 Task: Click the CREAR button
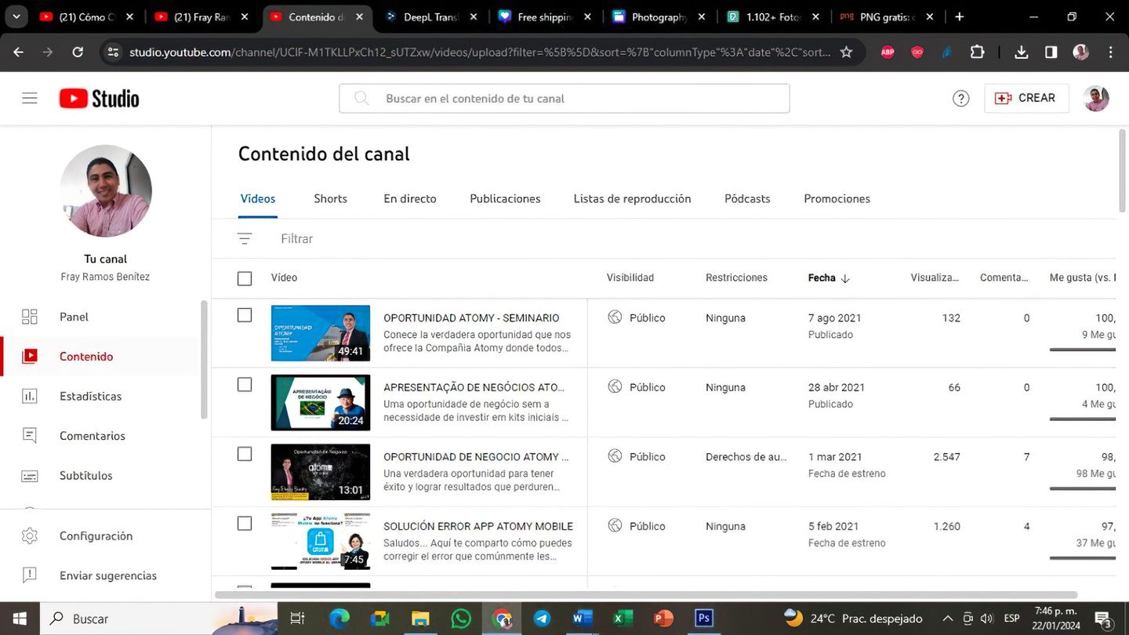tap(1026, 98)
